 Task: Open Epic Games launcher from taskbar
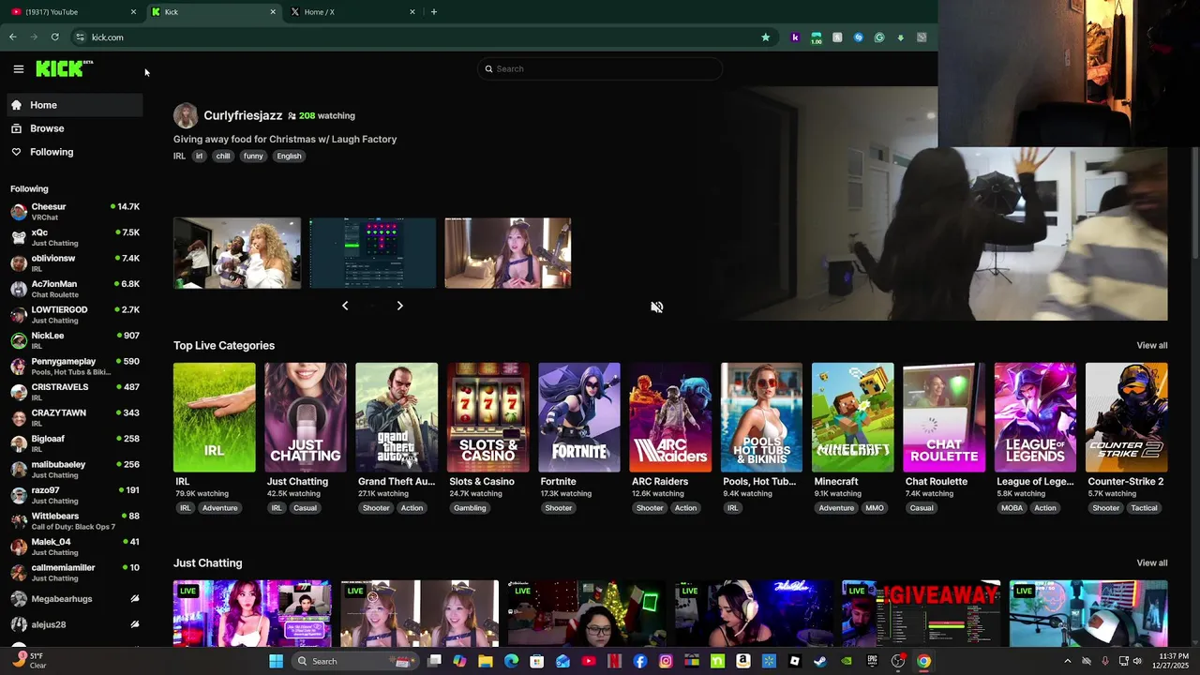872,661
